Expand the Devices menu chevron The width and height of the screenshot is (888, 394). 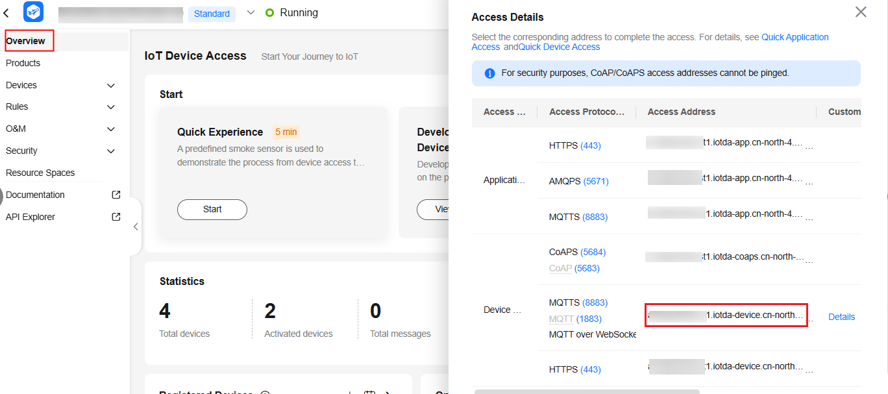(x=111, y=85)
